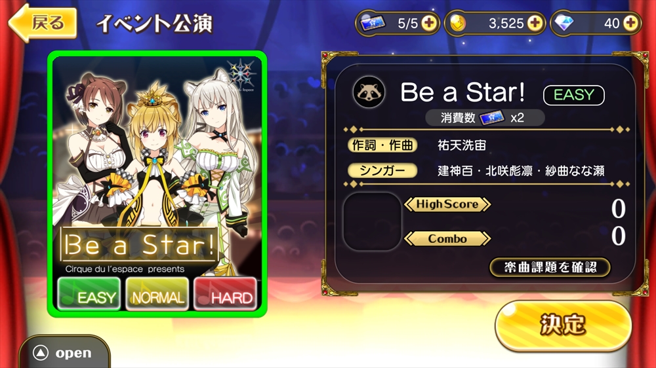The image size is (656, 368).
Task: Click the ticket icon in 消費数 x2 badge
Action: pyautogui.click(x=492, y=118)
